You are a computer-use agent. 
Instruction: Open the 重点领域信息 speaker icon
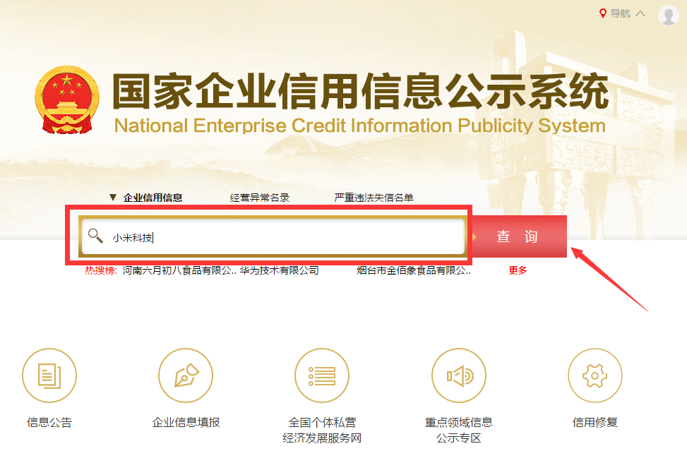point(459,375)
